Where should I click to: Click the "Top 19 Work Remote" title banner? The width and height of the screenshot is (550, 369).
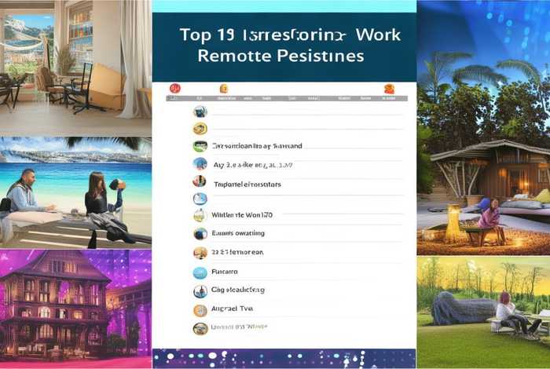(x=283, y=47)
